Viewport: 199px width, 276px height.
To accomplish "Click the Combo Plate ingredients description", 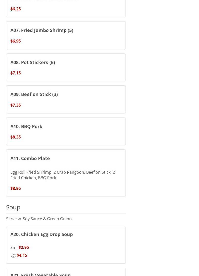I will (62, 175).
